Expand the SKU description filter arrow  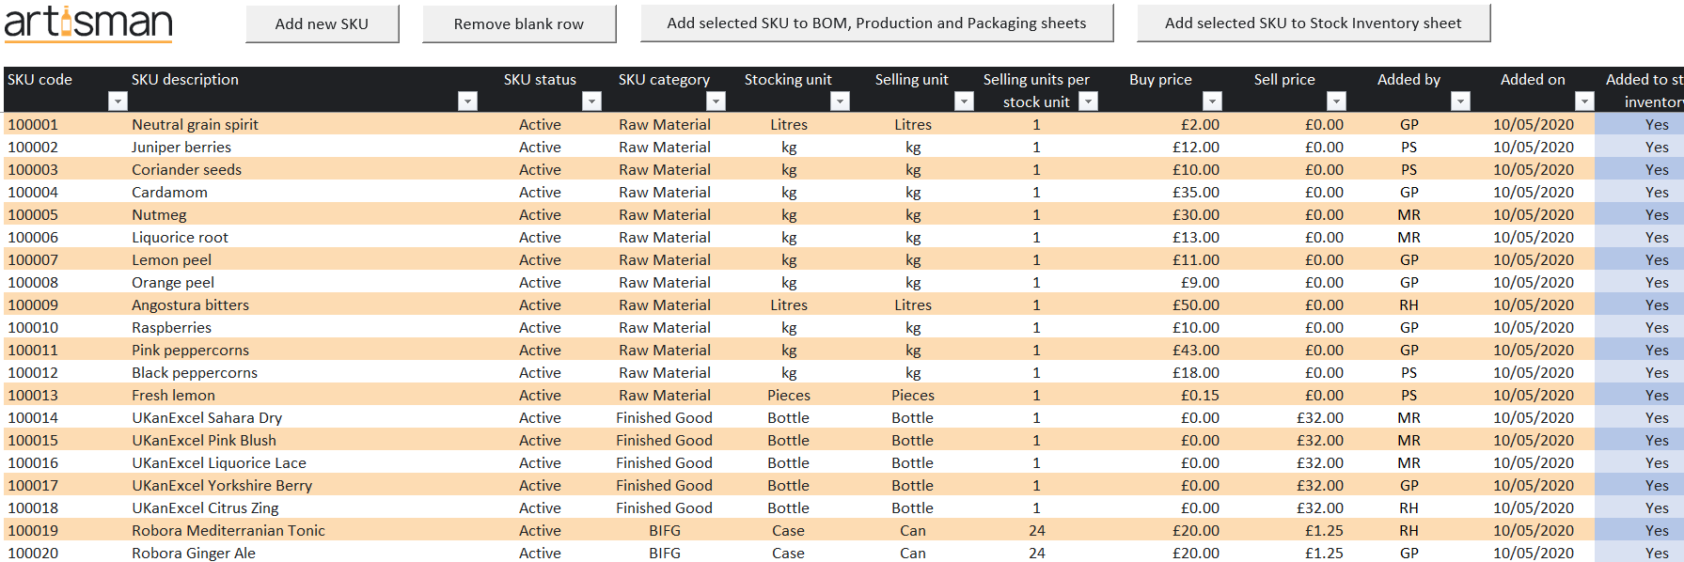pyautogui.click(x=467, y=101)
